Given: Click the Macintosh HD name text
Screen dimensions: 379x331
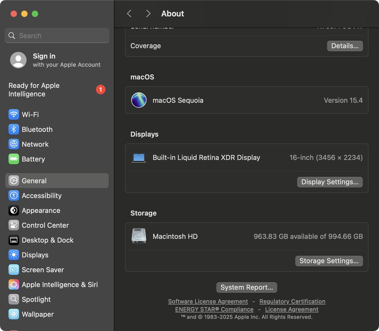Looking at the screenshot, I should point(175,236).
